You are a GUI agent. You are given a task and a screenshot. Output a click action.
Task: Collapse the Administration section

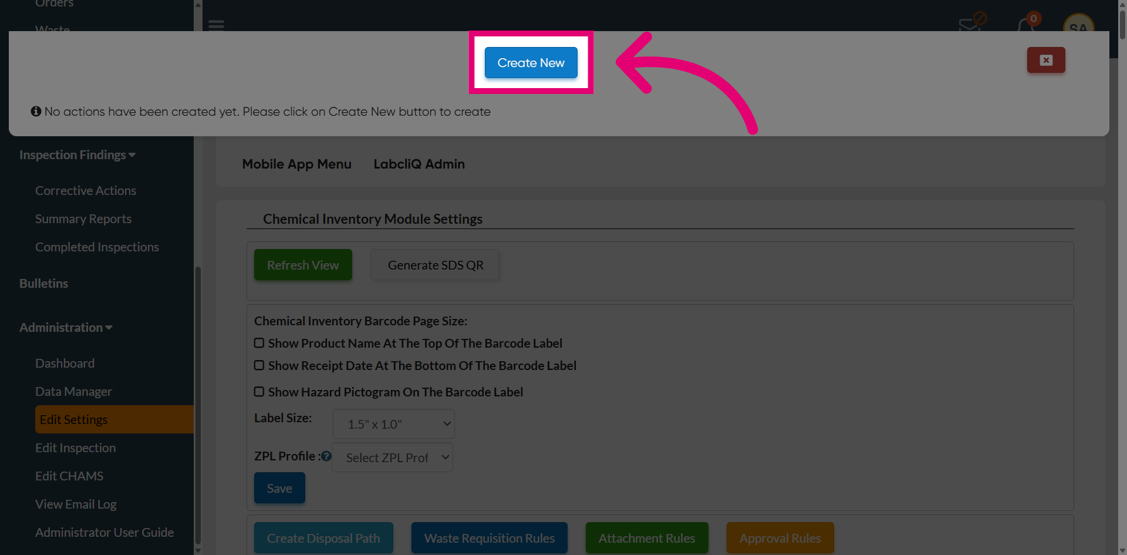point(66,328)
